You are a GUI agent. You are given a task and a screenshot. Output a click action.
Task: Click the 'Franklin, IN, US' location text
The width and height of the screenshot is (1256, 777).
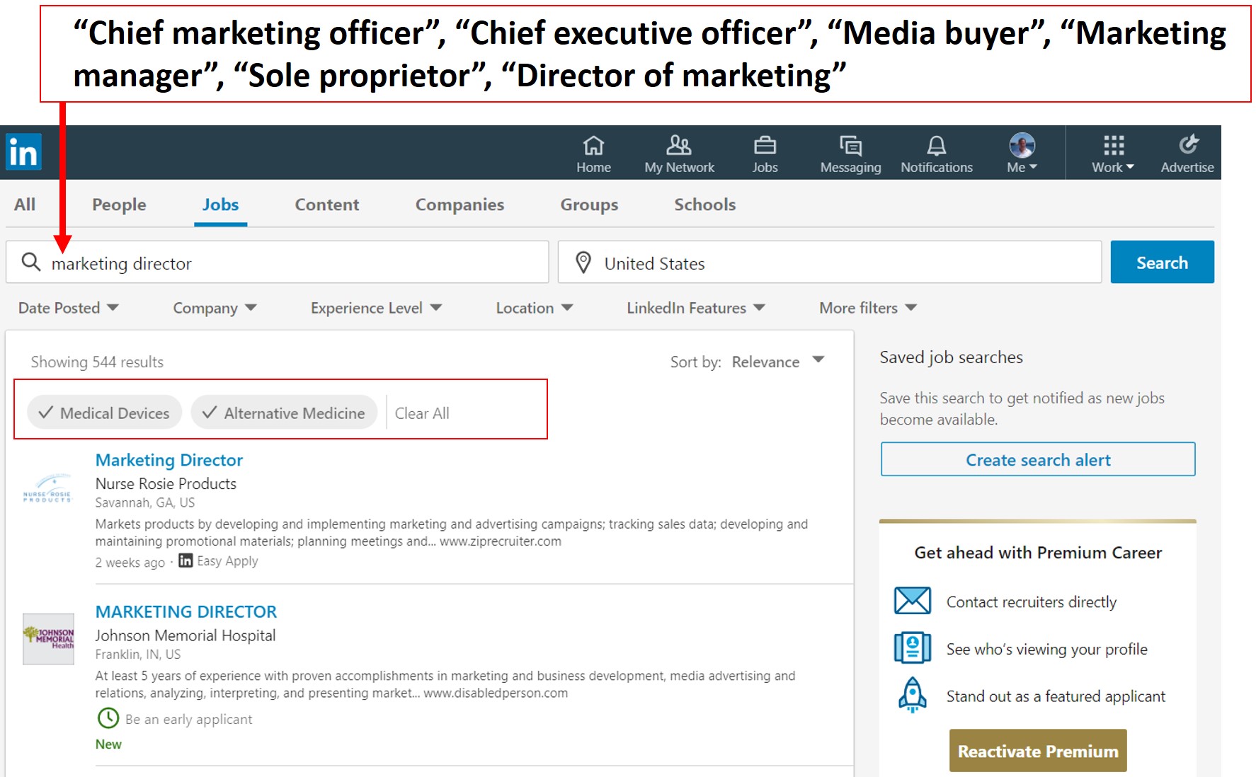coord(138,654)
